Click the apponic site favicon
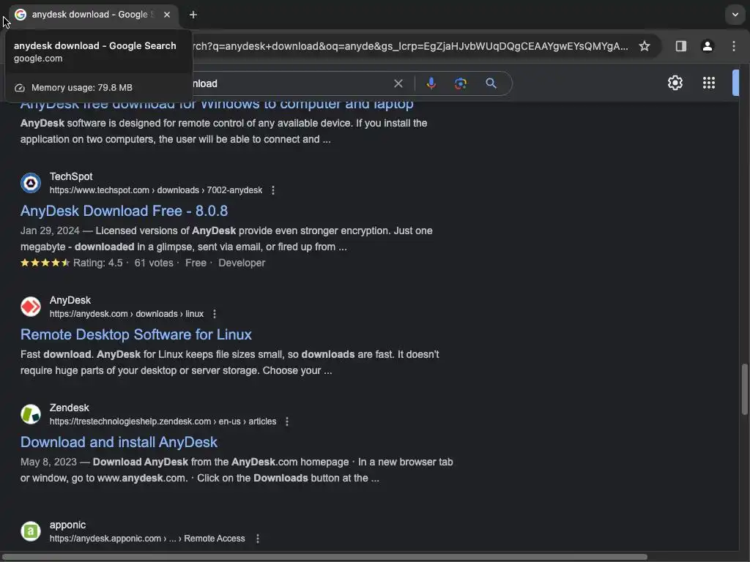Image resolution: width=750 pixels, height=562 pixels. coord(31,531)
